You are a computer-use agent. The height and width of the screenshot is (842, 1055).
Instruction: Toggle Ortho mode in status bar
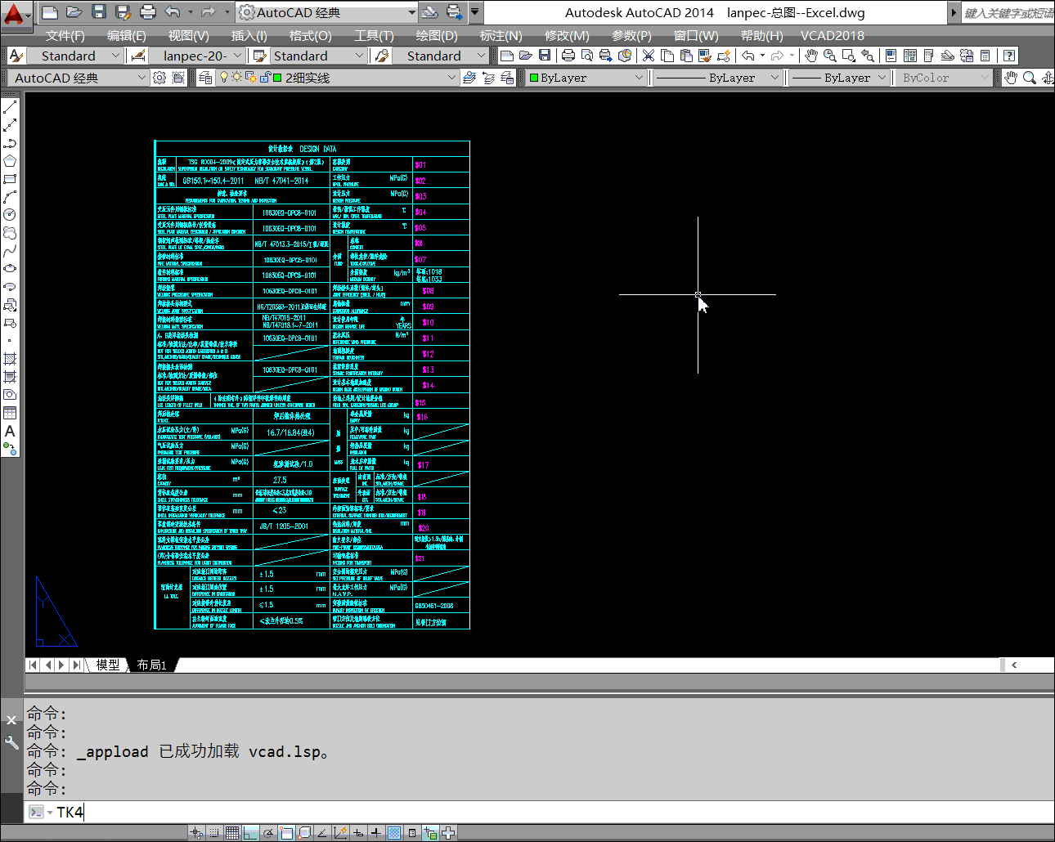coord(250,833)
